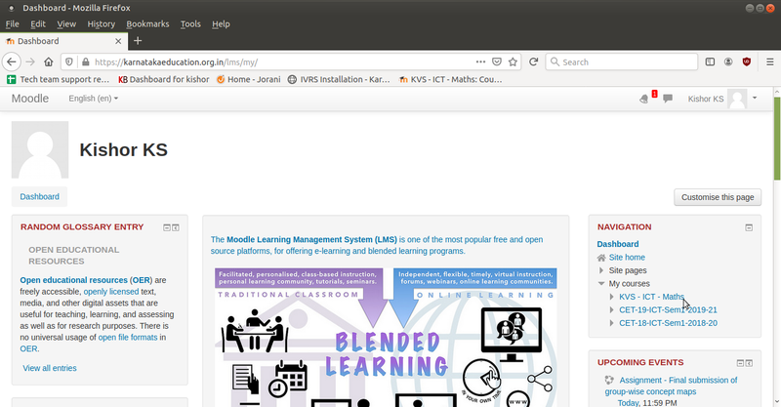Open the Firefox hamburger menu
The height and width of the screenshot is (407, 781).
point(769,61)
